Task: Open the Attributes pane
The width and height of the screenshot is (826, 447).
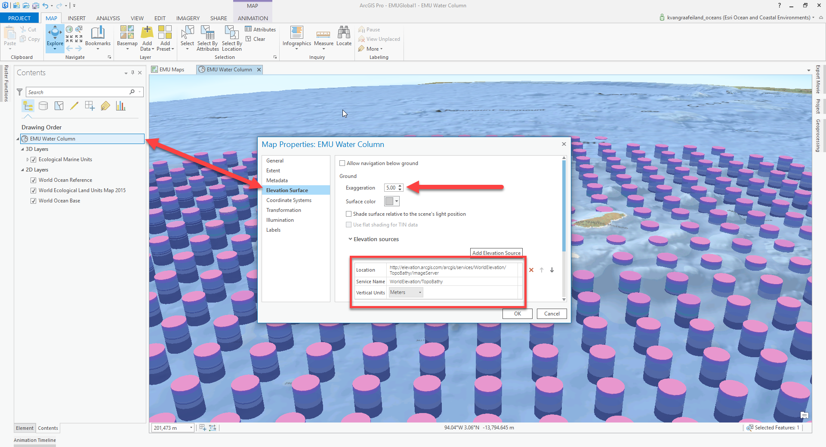Action: pos(260,29)
